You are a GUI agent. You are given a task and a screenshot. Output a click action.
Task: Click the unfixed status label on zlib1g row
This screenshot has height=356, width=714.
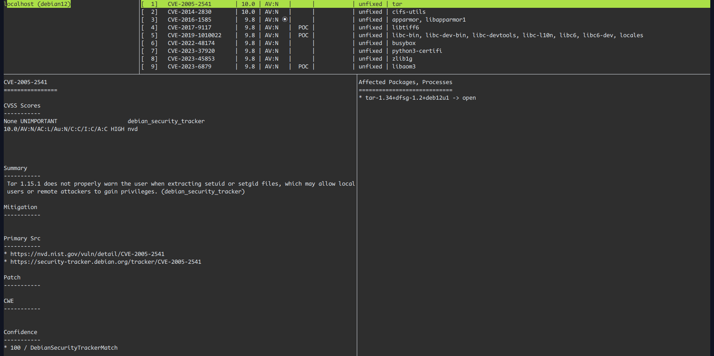click(x=370, y=58)
